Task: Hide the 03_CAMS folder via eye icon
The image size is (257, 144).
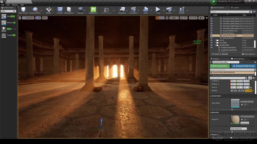Action: 211,43
